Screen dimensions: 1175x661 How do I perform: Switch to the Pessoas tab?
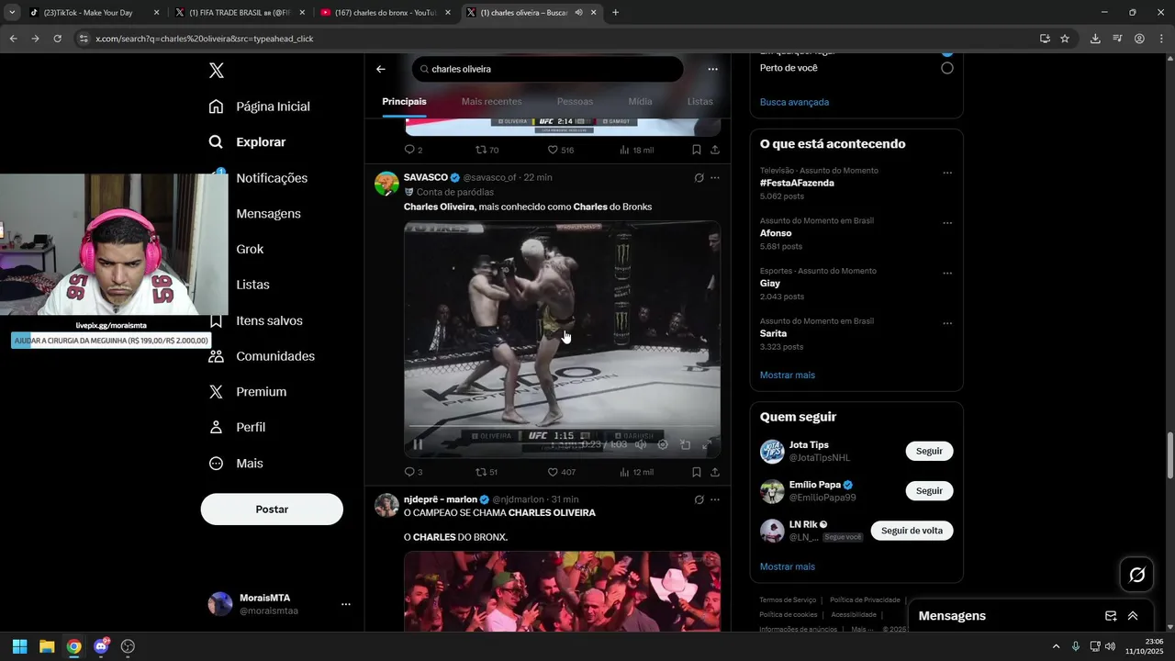click(x=575, y=102)
